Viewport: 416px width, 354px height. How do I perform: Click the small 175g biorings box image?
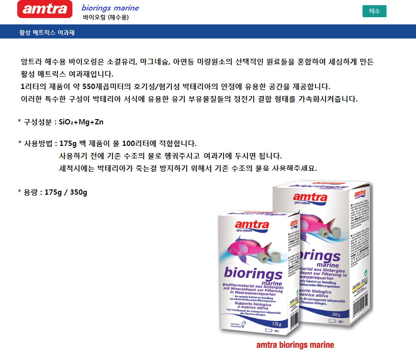[x=259, y=273]
